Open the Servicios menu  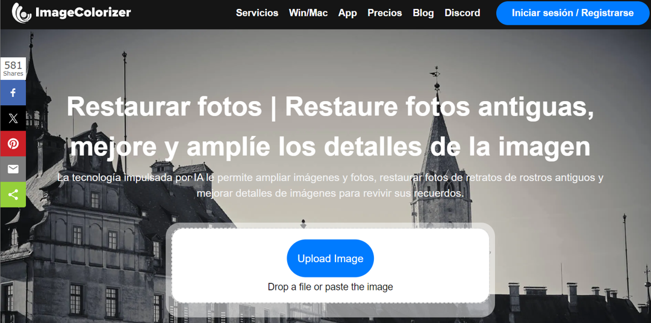(257, 13)
